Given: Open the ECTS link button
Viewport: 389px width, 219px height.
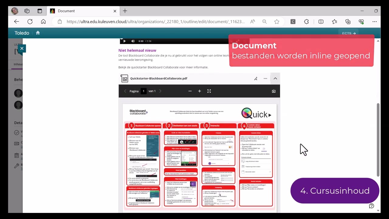Looking at the screenshot, I should (349, 33).
